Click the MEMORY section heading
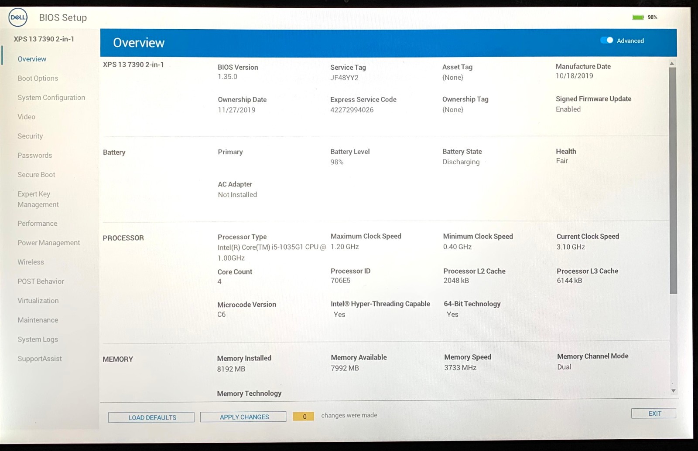Screen dimensions: 698x451 [118, 359]
